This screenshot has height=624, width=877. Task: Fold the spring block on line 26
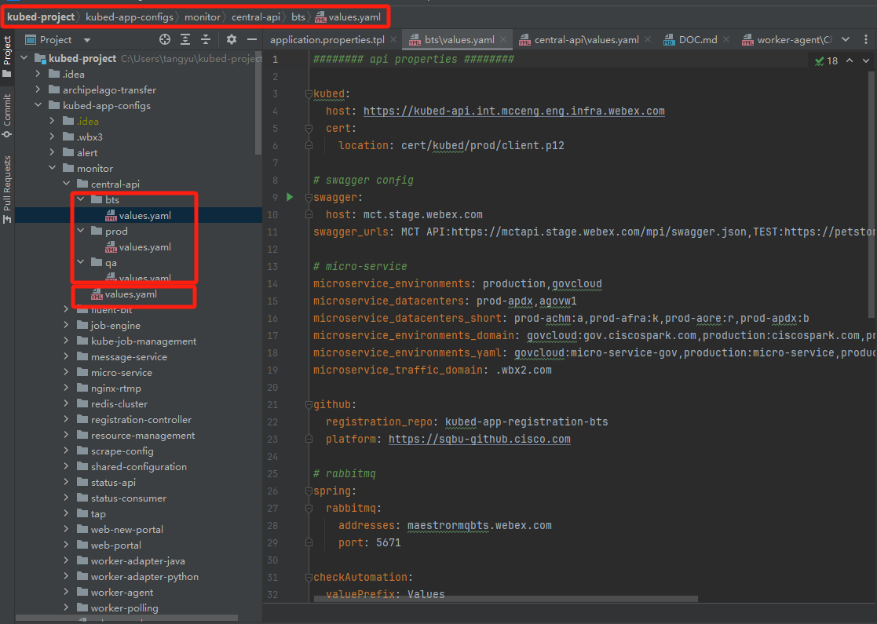pyautogui.click(x=309, y=491)
